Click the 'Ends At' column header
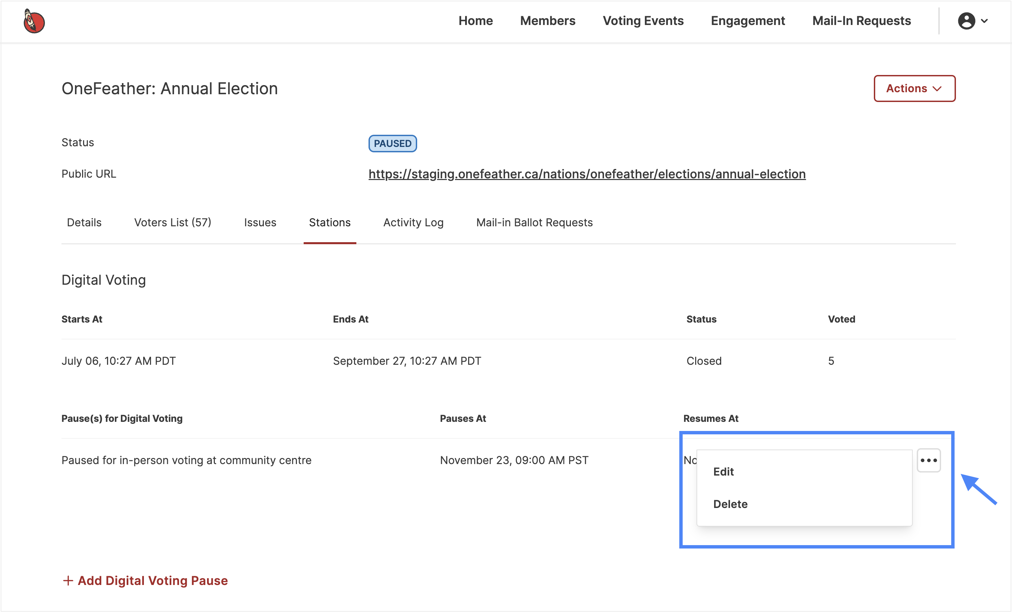 point(351,319)
